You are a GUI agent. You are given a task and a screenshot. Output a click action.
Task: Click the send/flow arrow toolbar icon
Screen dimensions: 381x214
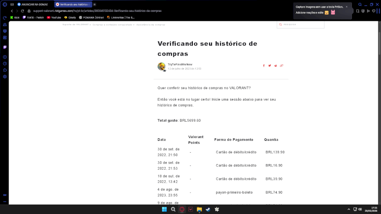pyautogui.click(x=368, y=11)
